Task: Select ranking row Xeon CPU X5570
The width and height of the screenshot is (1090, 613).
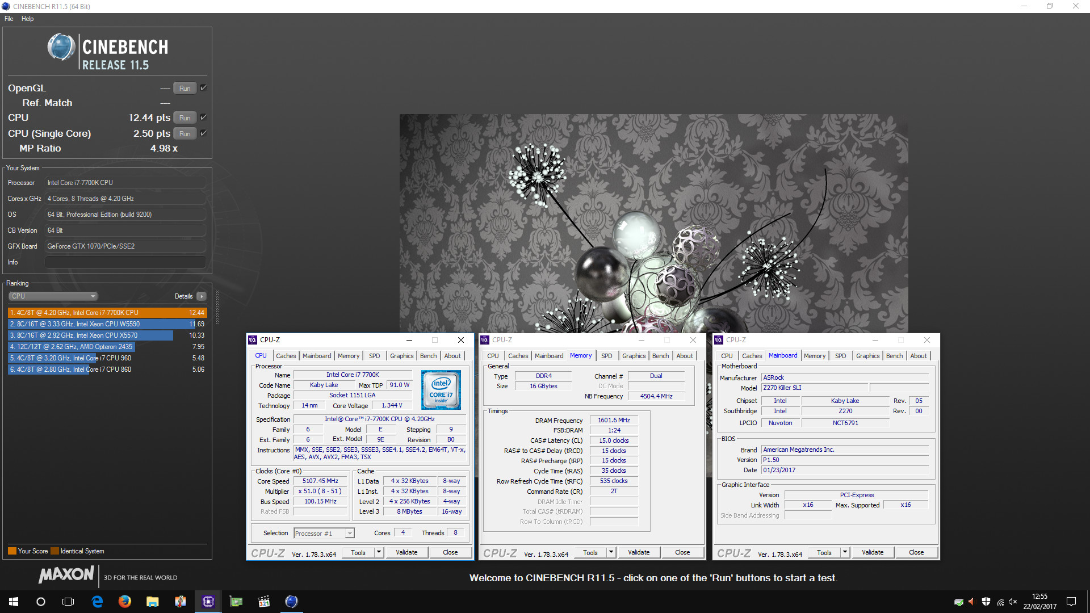Action: (x=107, y=335)
